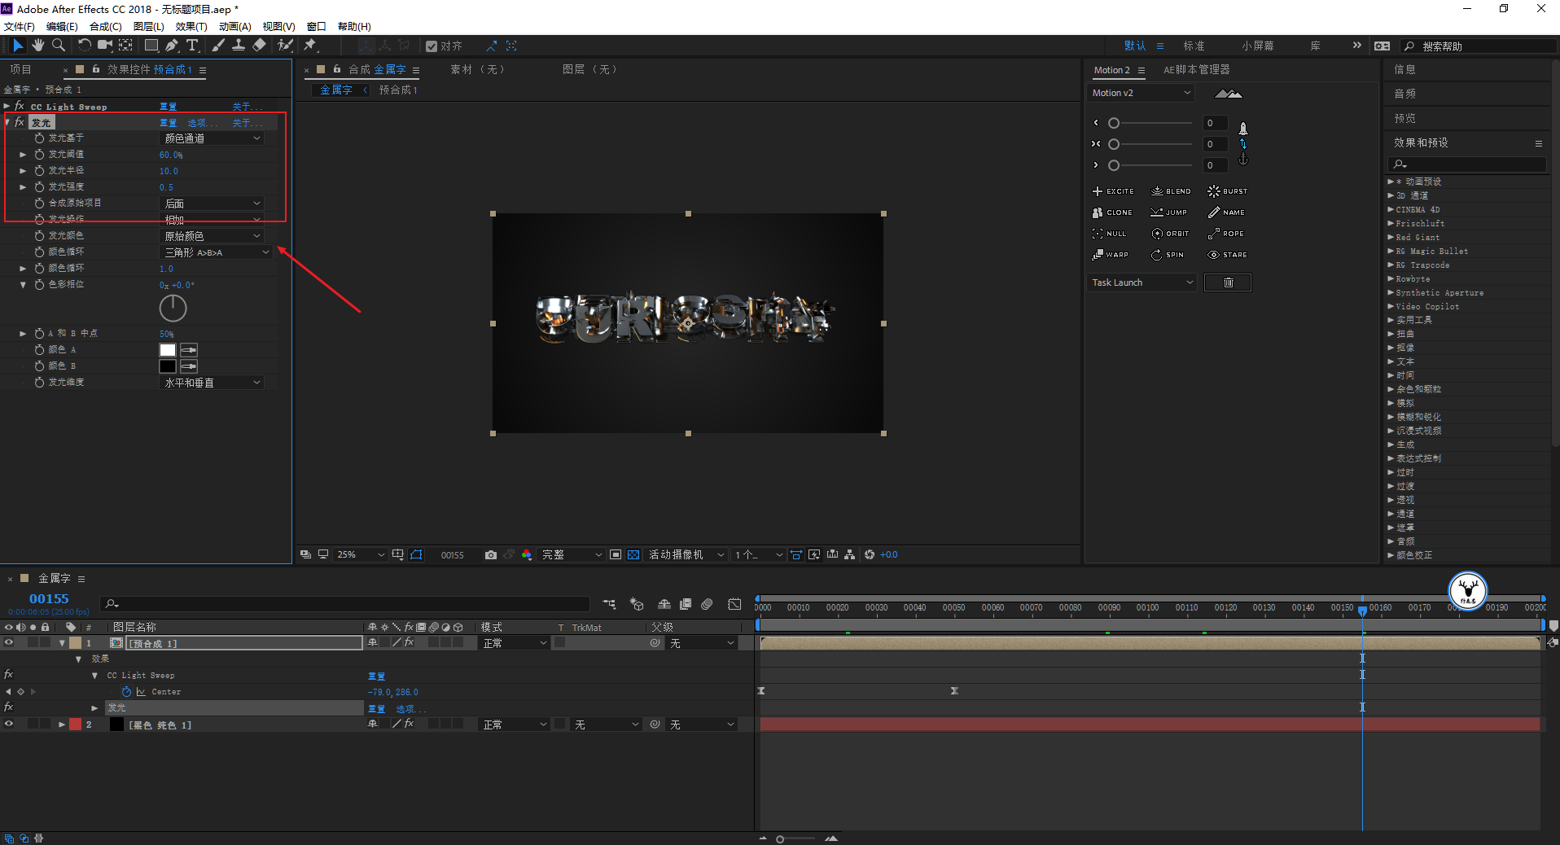Switch to the 项目 panel tab

click(x=20, y=70)
